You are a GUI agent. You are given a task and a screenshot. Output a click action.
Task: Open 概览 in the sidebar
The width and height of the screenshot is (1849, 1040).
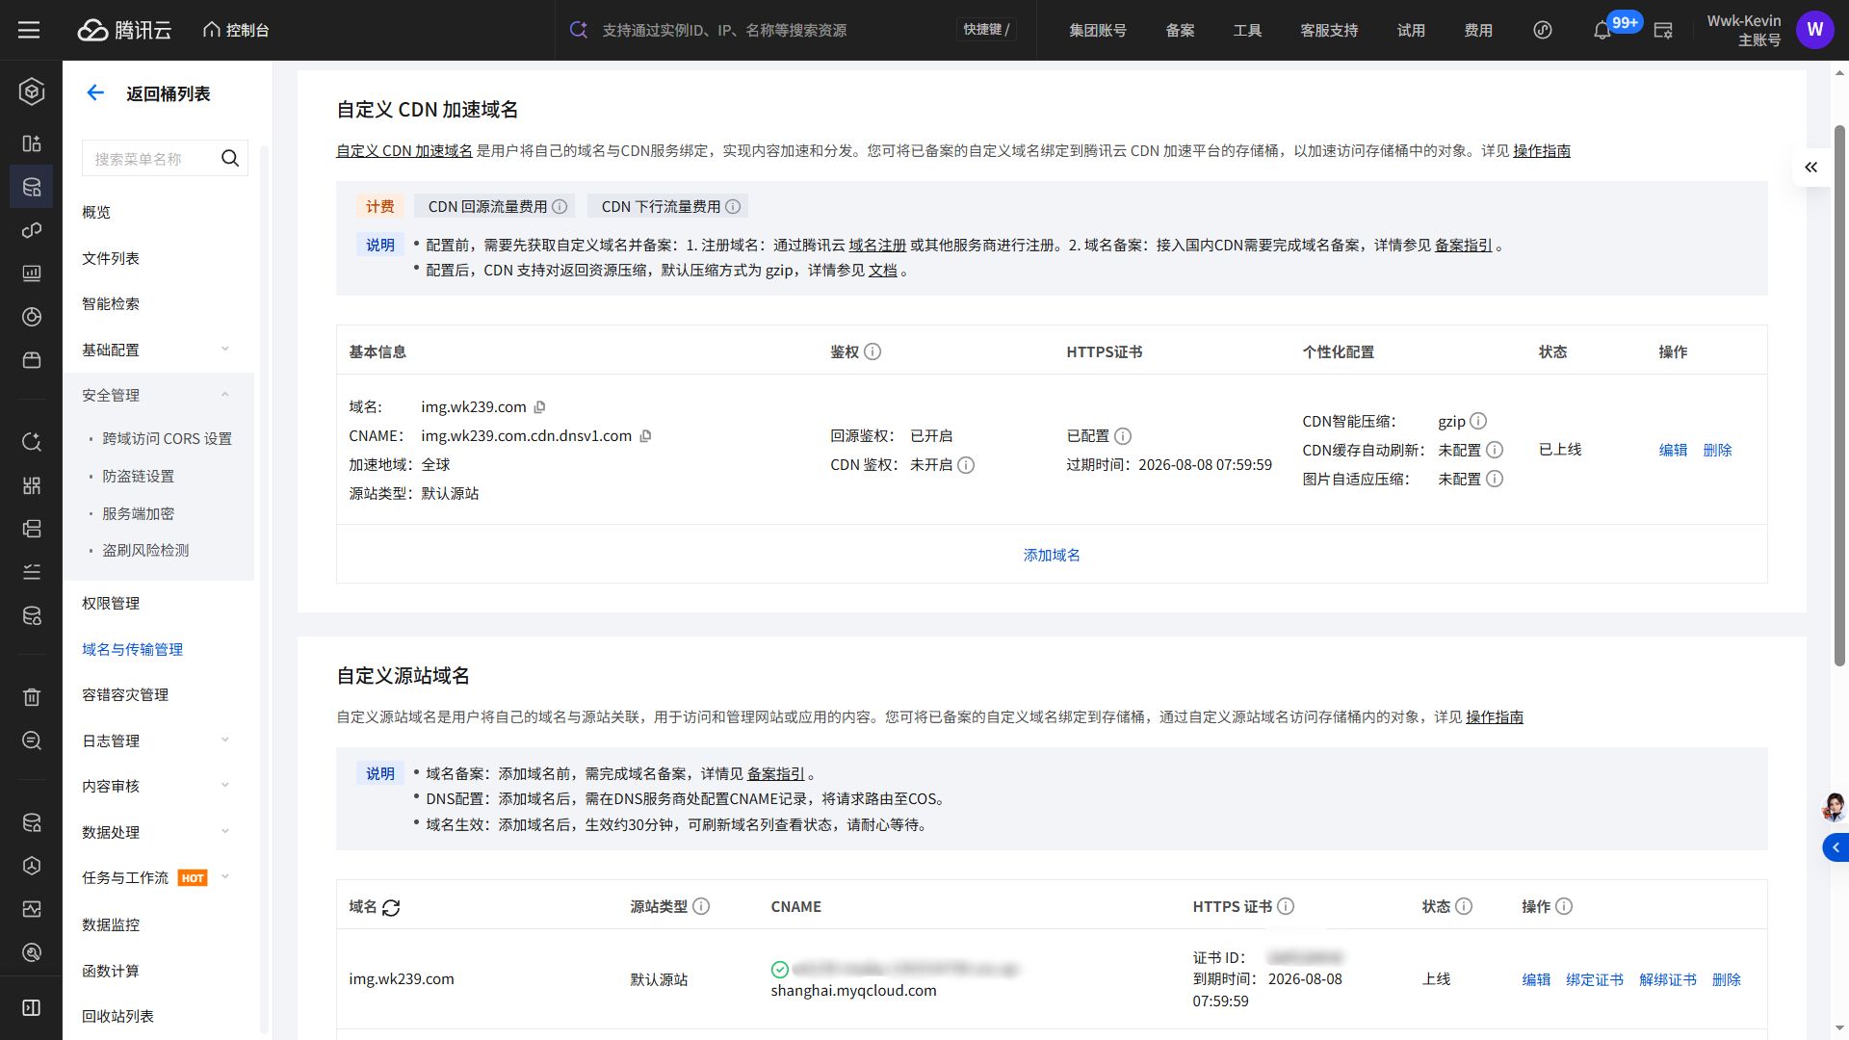96,212
